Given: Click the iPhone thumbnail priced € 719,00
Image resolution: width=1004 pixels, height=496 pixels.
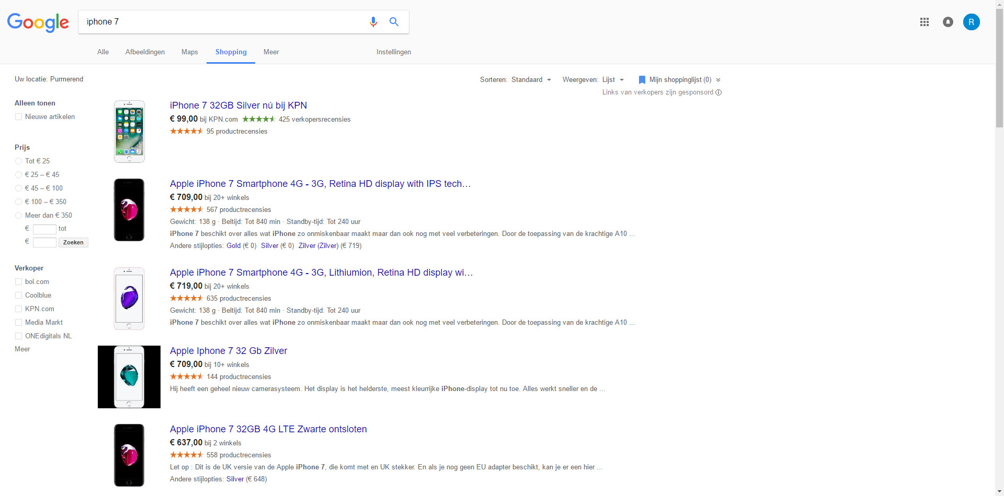Looking at the screenshot, I should click(x=129, y=299).
